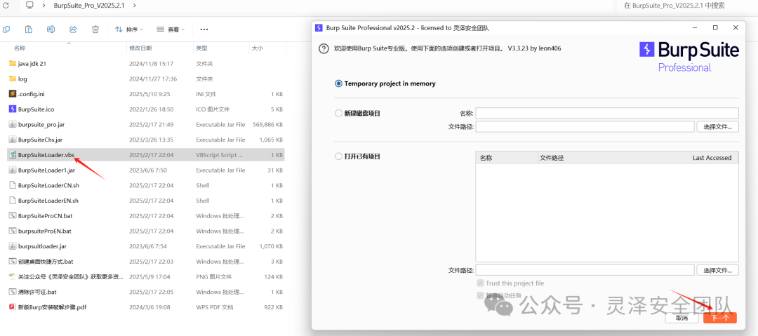This screenshot has width=758, height=336.
Task: Select the 新版Burp安装破解步骤.pdf file icon
Action: 13,307
